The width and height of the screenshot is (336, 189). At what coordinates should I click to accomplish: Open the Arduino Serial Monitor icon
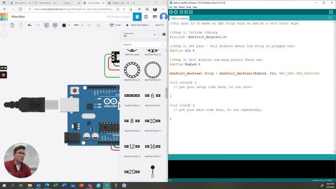[331, 12]
